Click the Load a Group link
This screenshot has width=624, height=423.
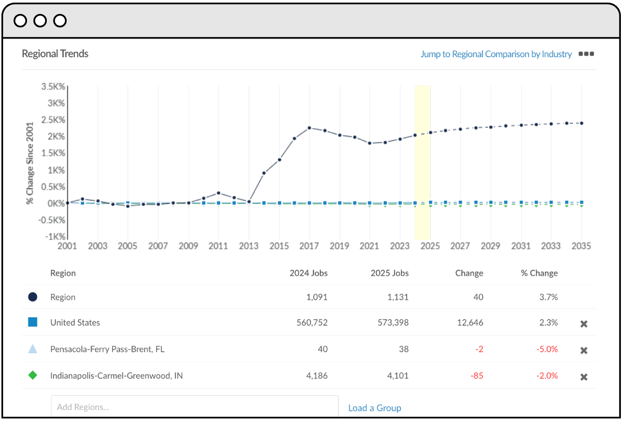click(x=374, y=408)
